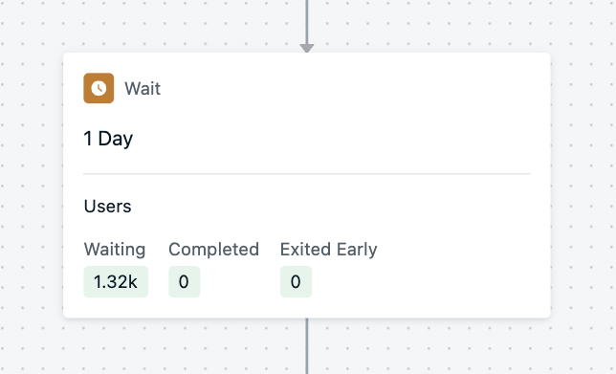Image resolution: width=616 pixels, height=374 pixels.
Task: Select the Wait node title
Action: pyautogui.click(x=143, y=88)
